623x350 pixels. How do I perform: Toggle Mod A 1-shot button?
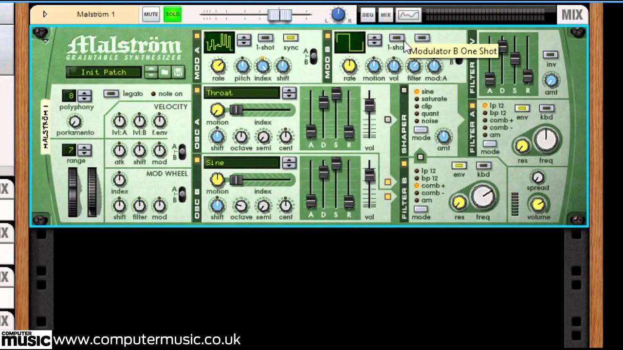pyautogui.click(x=266, y=38)
